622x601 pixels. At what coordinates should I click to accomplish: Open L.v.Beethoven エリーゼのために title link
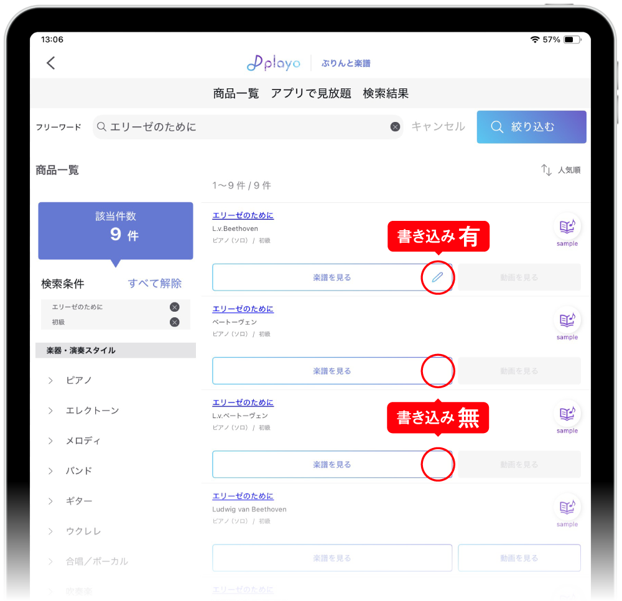tap(243, 215)
